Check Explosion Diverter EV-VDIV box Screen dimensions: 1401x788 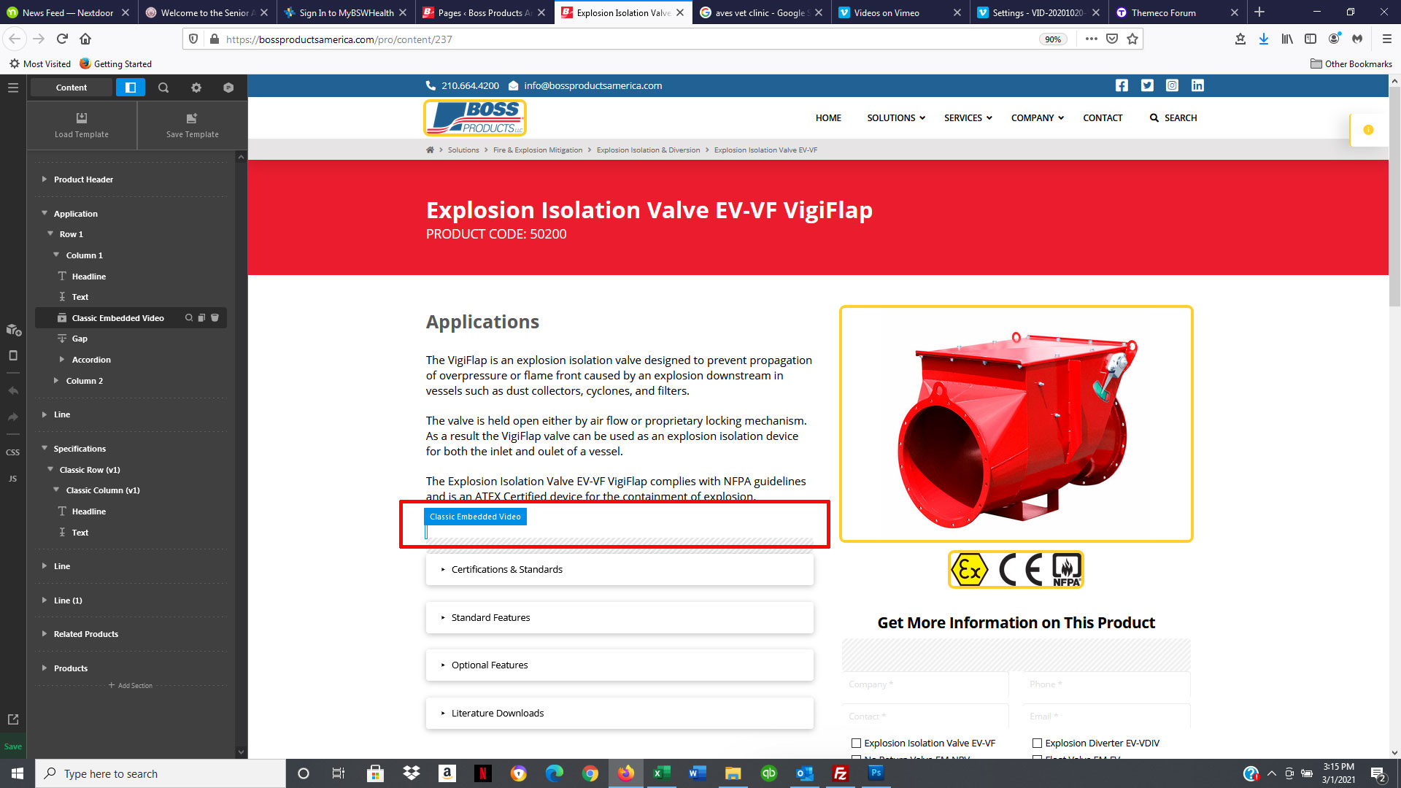tap(1037, 743)
